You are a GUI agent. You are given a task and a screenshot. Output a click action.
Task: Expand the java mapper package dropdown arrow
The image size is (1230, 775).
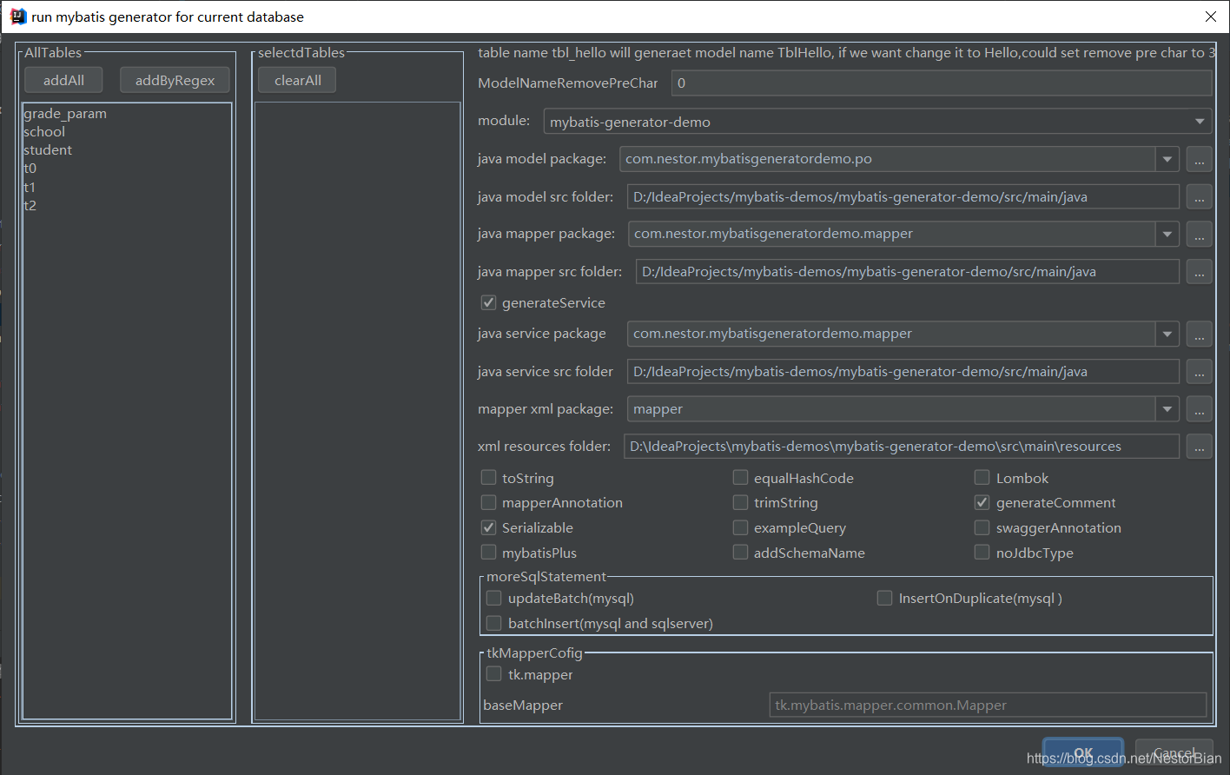1167,234
